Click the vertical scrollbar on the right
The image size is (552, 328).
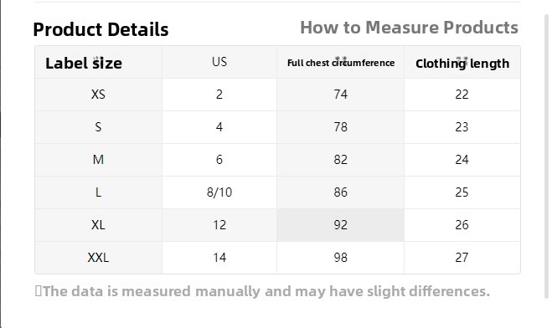tap(547, 156)
